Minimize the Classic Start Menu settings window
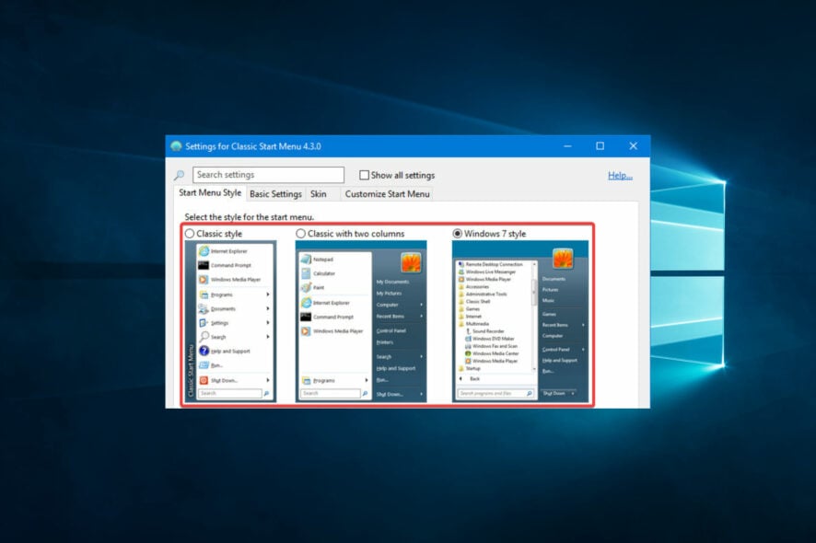816x543 pixels. tap(567, 146)
